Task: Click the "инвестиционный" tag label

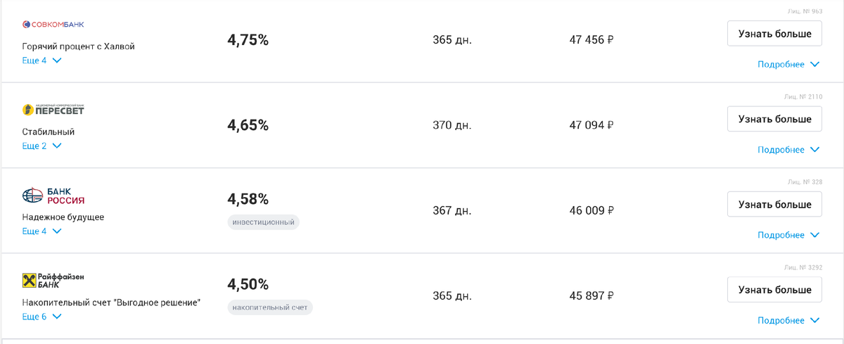Action: (264, 222)
